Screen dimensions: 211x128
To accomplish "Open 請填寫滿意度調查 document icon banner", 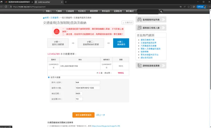I will click(151, 65).
